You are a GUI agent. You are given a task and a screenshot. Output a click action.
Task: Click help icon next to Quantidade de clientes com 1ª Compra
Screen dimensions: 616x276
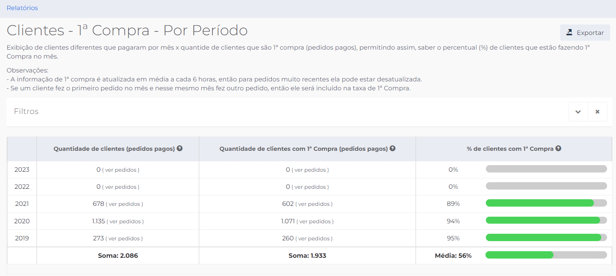coord(393,148)
